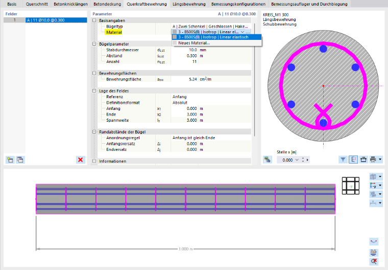Open the -y axis view direction dropdown
This screenshot has width=388, height=270.
click(x=380, y=186)
